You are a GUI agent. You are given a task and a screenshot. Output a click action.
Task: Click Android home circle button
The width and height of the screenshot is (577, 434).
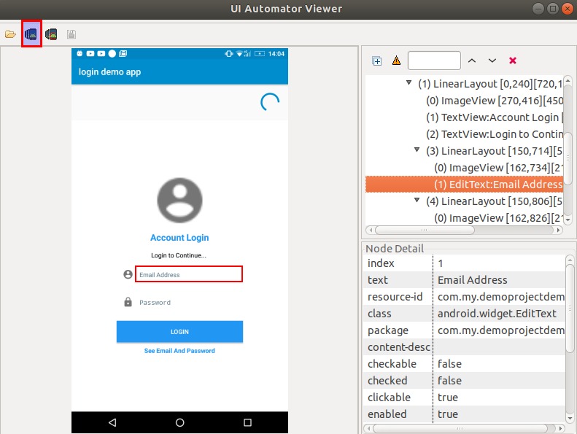179,422
